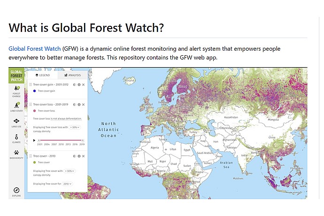The image size is (324, 216).
Task: Open Tree cover canopy density dropdown
Action: 69,171
